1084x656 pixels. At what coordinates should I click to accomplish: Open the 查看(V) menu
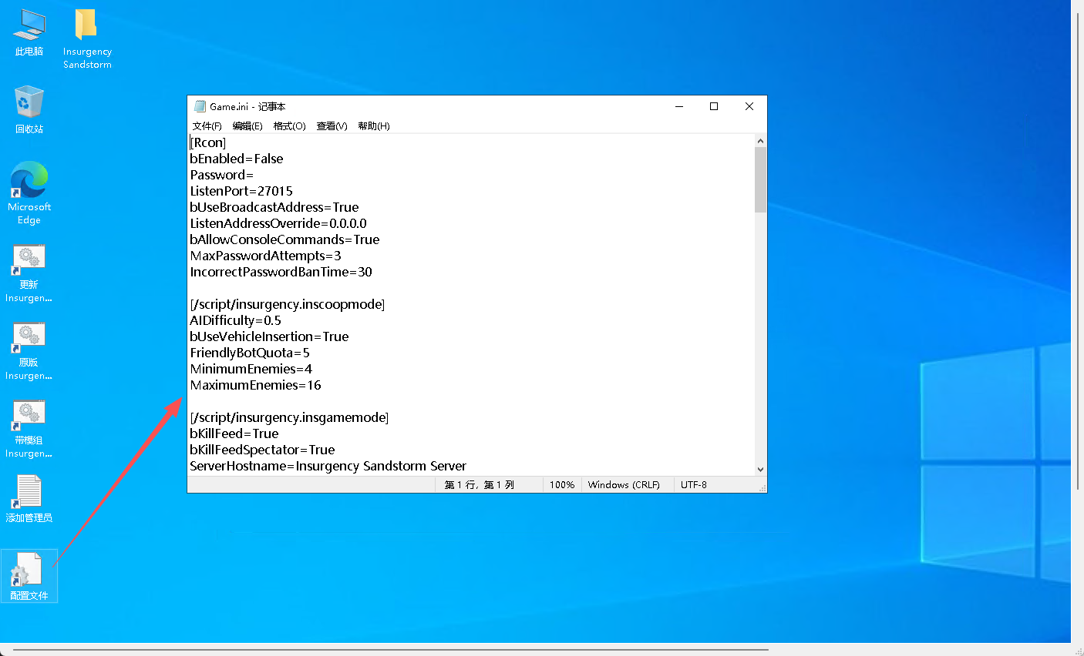[x=332, y=126]
